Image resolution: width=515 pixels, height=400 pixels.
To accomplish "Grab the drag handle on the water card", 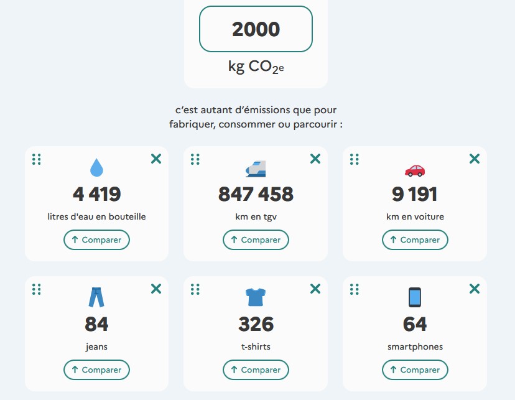I will (37, 159).
